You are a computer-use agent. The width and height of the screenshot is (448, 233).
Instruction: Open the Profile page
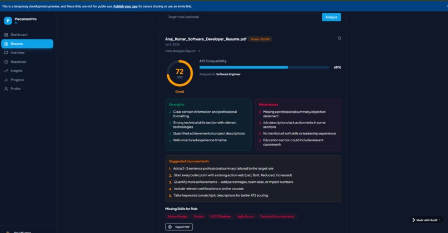coord(27,88)
